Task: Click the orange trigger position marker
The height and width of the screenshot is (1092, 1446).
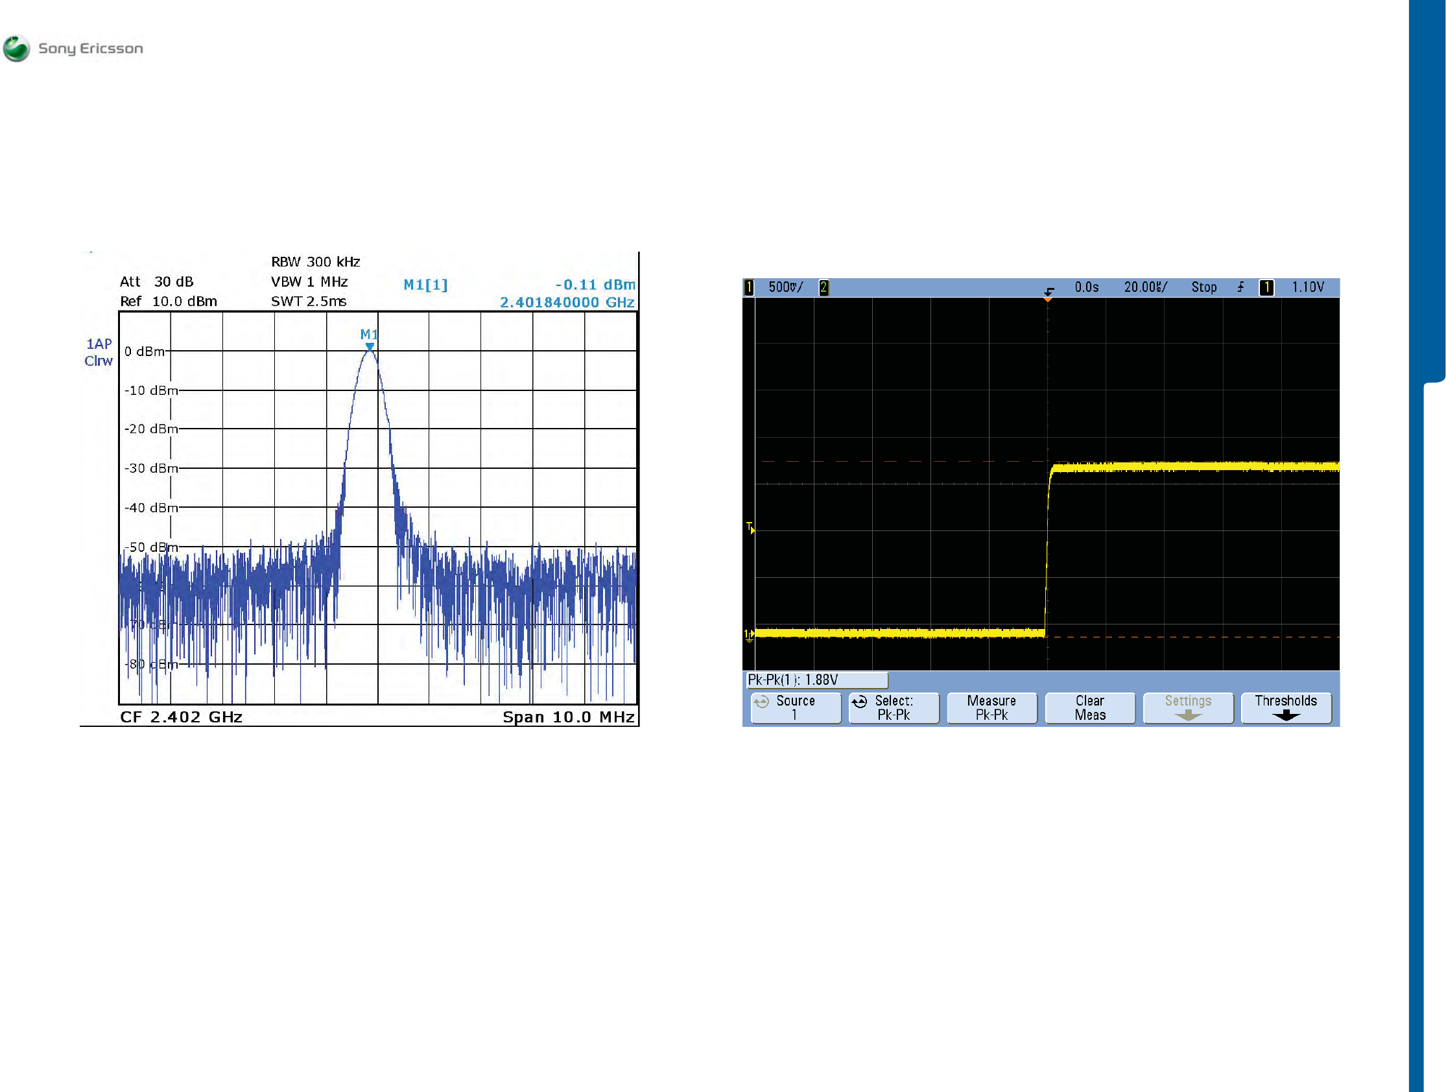Action: pyautogui.click(x=1048, y=299)
